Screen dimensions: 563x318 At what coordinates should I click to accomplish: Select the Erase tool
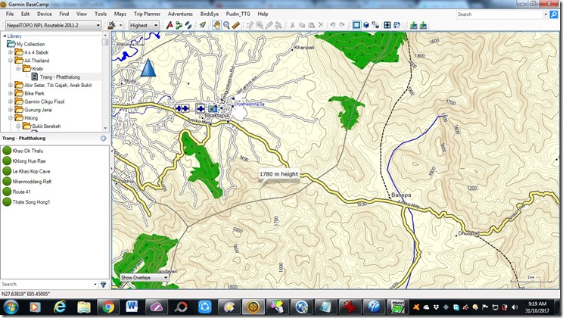pos(269,25)
